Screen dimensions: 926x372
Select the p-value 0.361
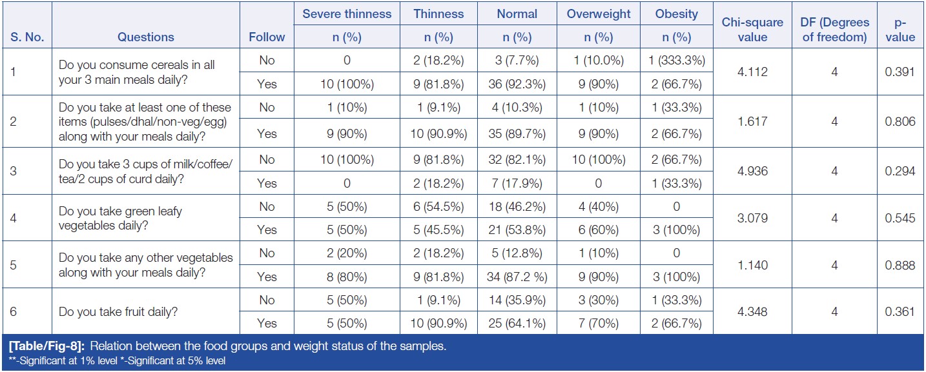[900, 311]
